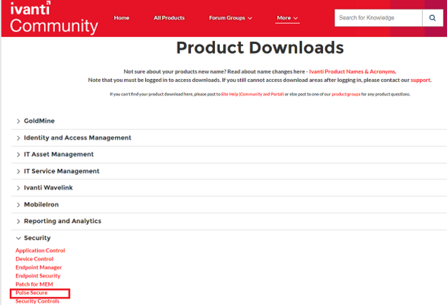Click the search magnifying glass icon
Screen dimensions: 447x305
click(x=433, y=18)
